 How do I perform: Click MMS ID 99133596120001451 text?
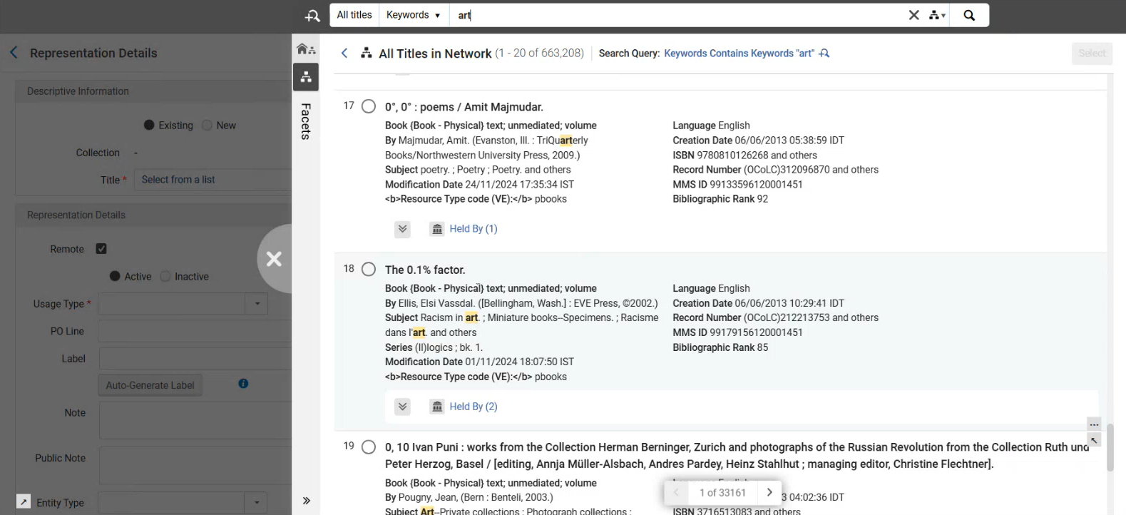point(737,185)
